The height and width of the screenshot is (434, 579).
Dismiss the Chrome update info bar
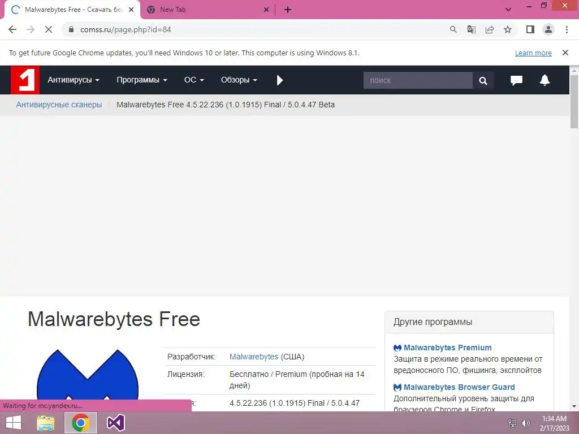(565, 53)
